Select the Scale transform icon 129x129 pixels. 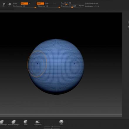(4, 5)
